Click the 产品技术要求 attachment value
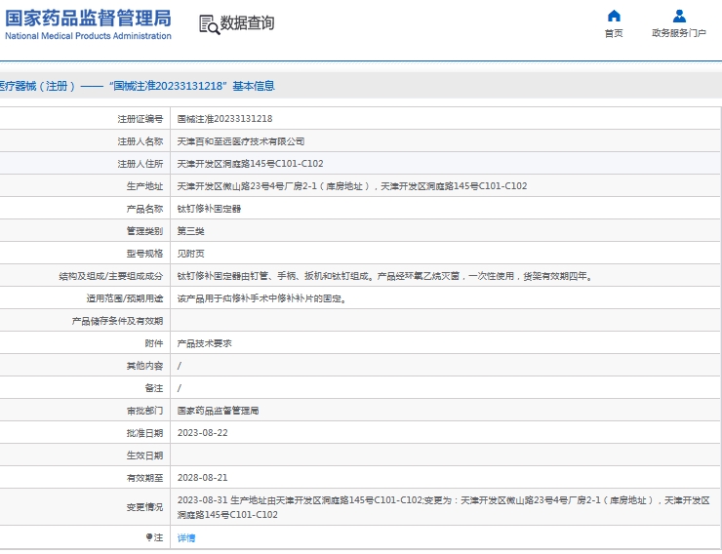Viewport: 722px width, 554px height. (205, 343)
